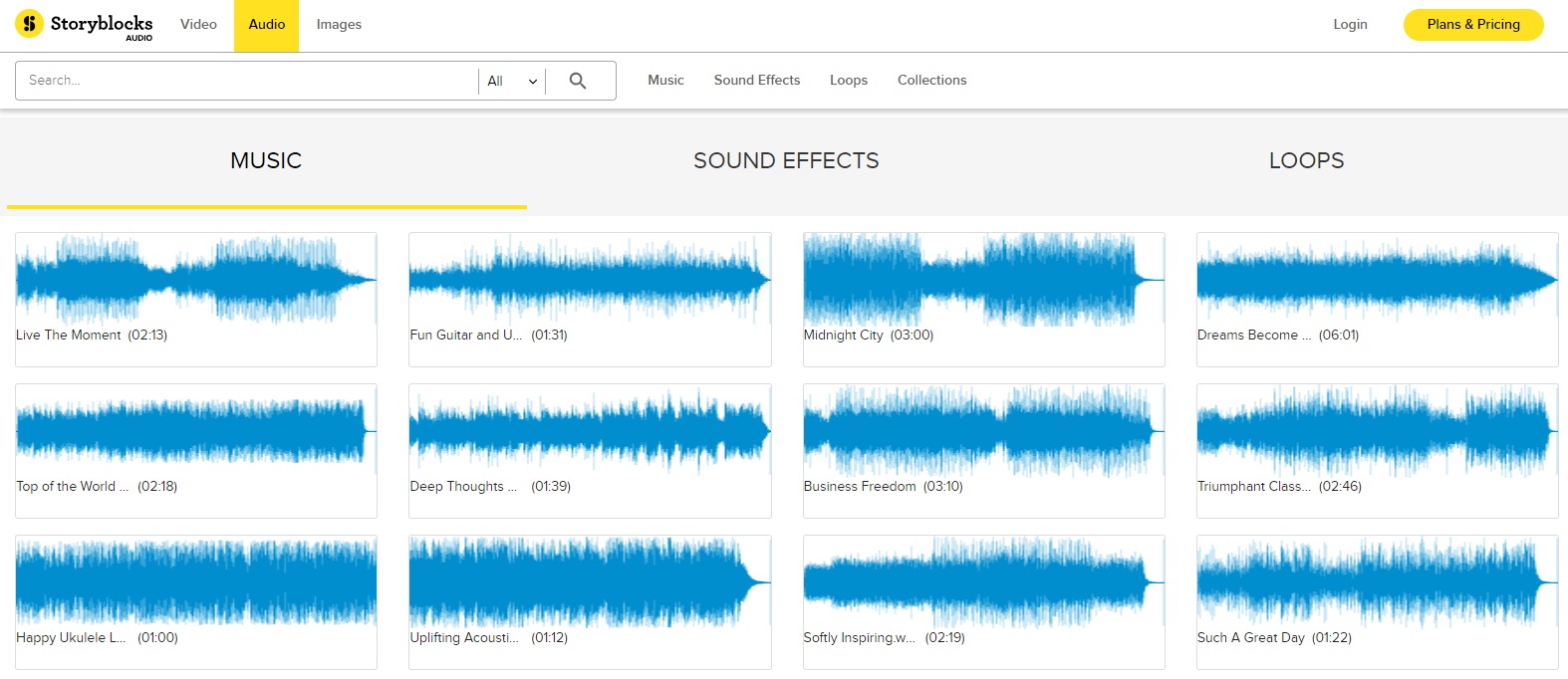The height and width of the screenshot is (679, 1568).
Task: Seek within the Happy Ukulele waveform
Action: click(196, 581)
